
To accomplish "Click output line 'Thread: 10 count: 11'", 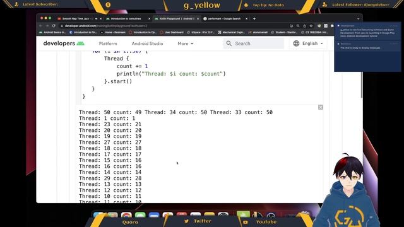I will click(110, 196).
